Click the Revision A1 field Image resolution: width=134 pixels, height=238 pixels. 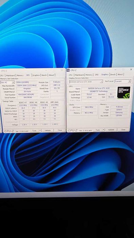point(111,94)
